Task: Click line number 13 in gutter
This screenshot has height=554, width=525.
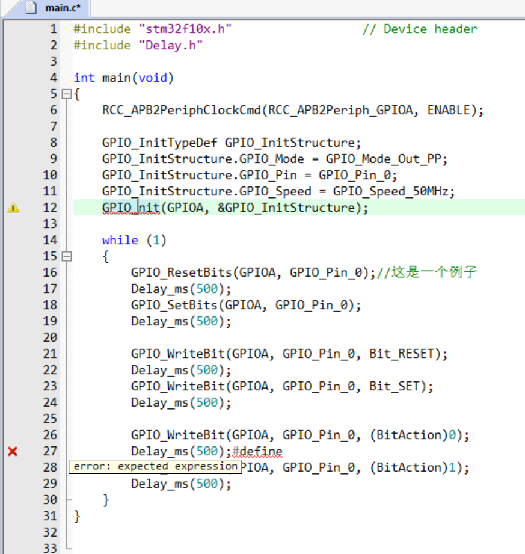Action: tap(50, 224)
